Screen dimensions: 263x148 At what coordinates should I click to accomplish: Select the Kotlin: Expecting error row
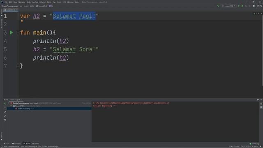49,109
